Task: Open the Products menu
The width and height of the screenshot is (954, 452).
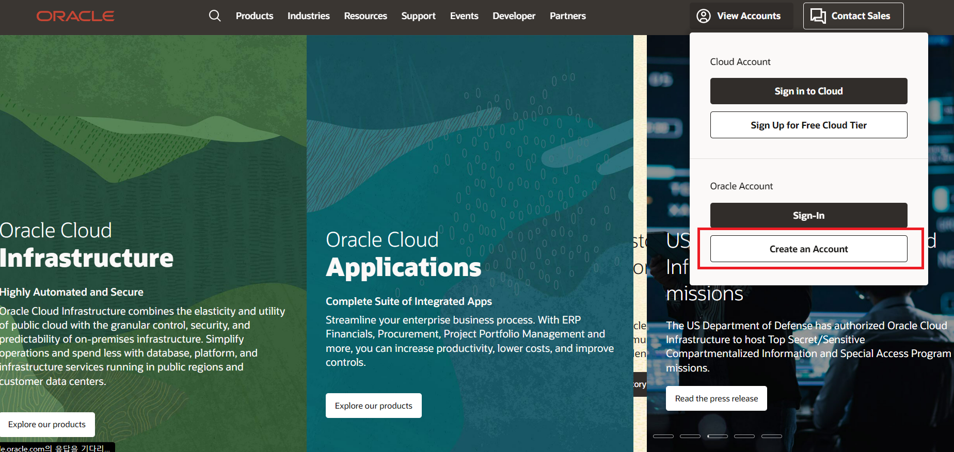Action: point(255,16)
